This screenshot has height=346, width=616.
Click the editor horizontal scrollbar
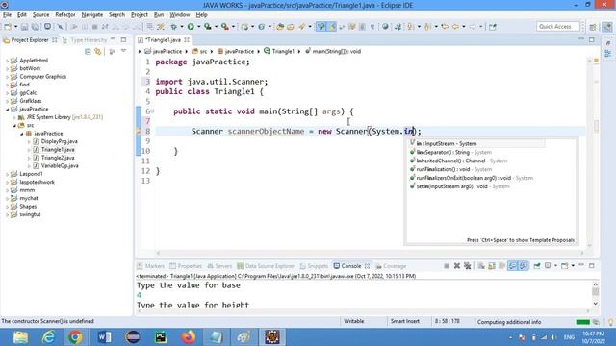click(370, 253)
